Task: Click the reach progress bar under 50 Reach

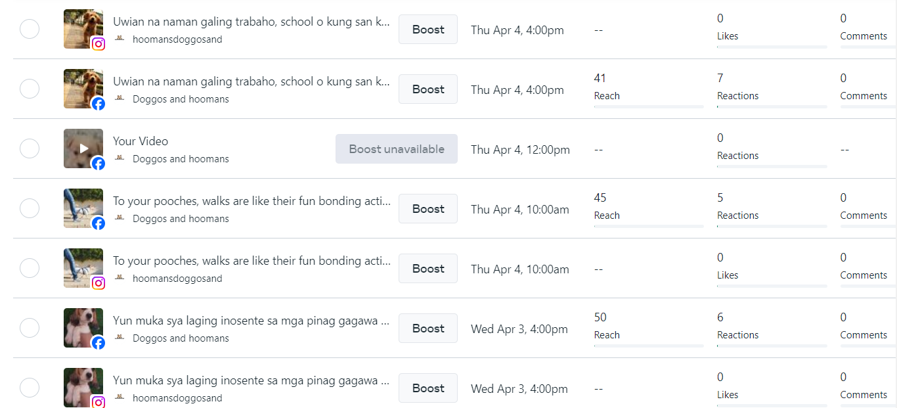Action: point(648,346)
